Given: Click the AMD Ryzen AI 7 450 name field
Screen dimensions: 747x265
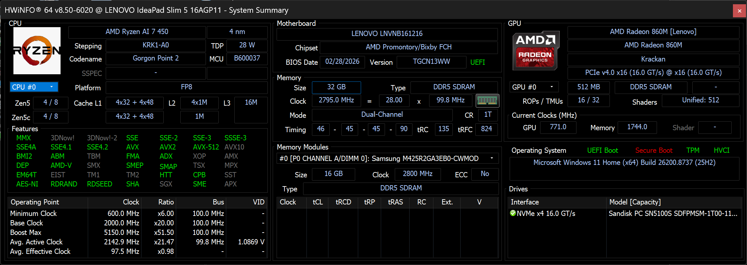Looking at the screenshot, I should click(x=137, y=32).
